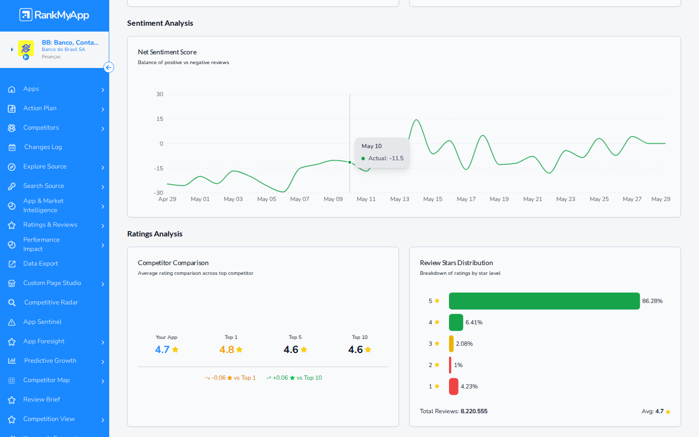Expand the app selector triangle
This screenshot has height=437, width=699.
point(12,50)
